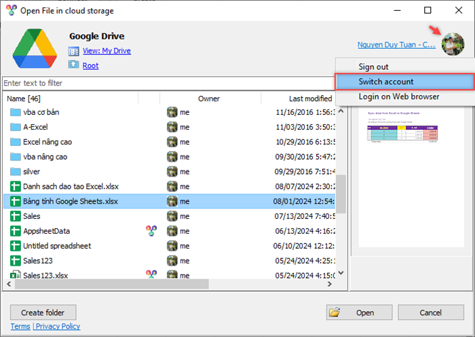Open the Privacy Policy link

[x=58, y=326]
